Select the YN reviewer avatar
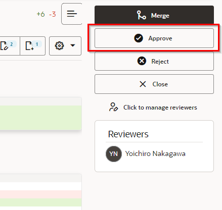This screenshot has width=222, height=210. (114, 154)
